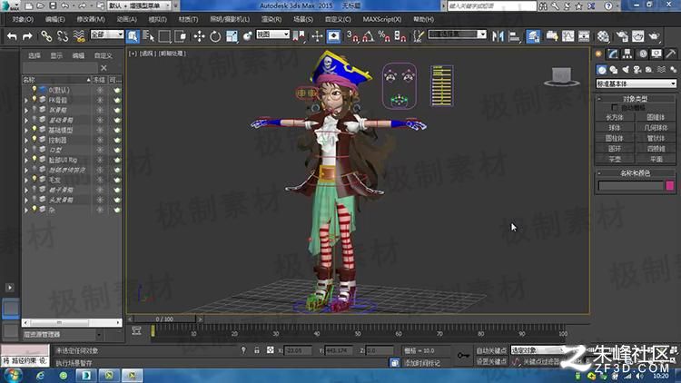
Task: Click the object name field in 名称和颜色
Action: click(x=631, y=186)
